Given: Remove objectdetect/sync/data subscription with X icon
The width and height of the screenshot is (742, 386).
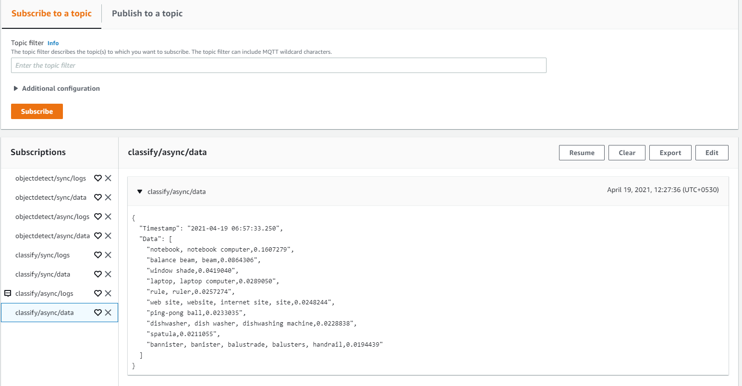Looking at the screenshot, I should pyautogui.click(x=108, y=197).
